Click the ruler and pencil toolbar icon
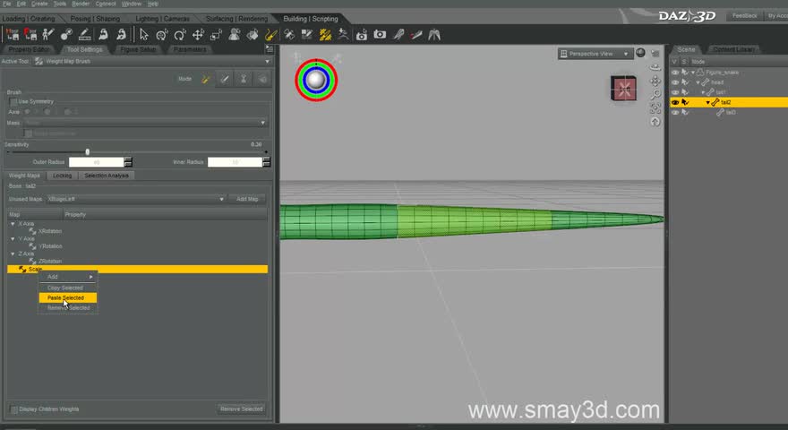The width and height of the screenshot is (788, 430). pos(84,34)
